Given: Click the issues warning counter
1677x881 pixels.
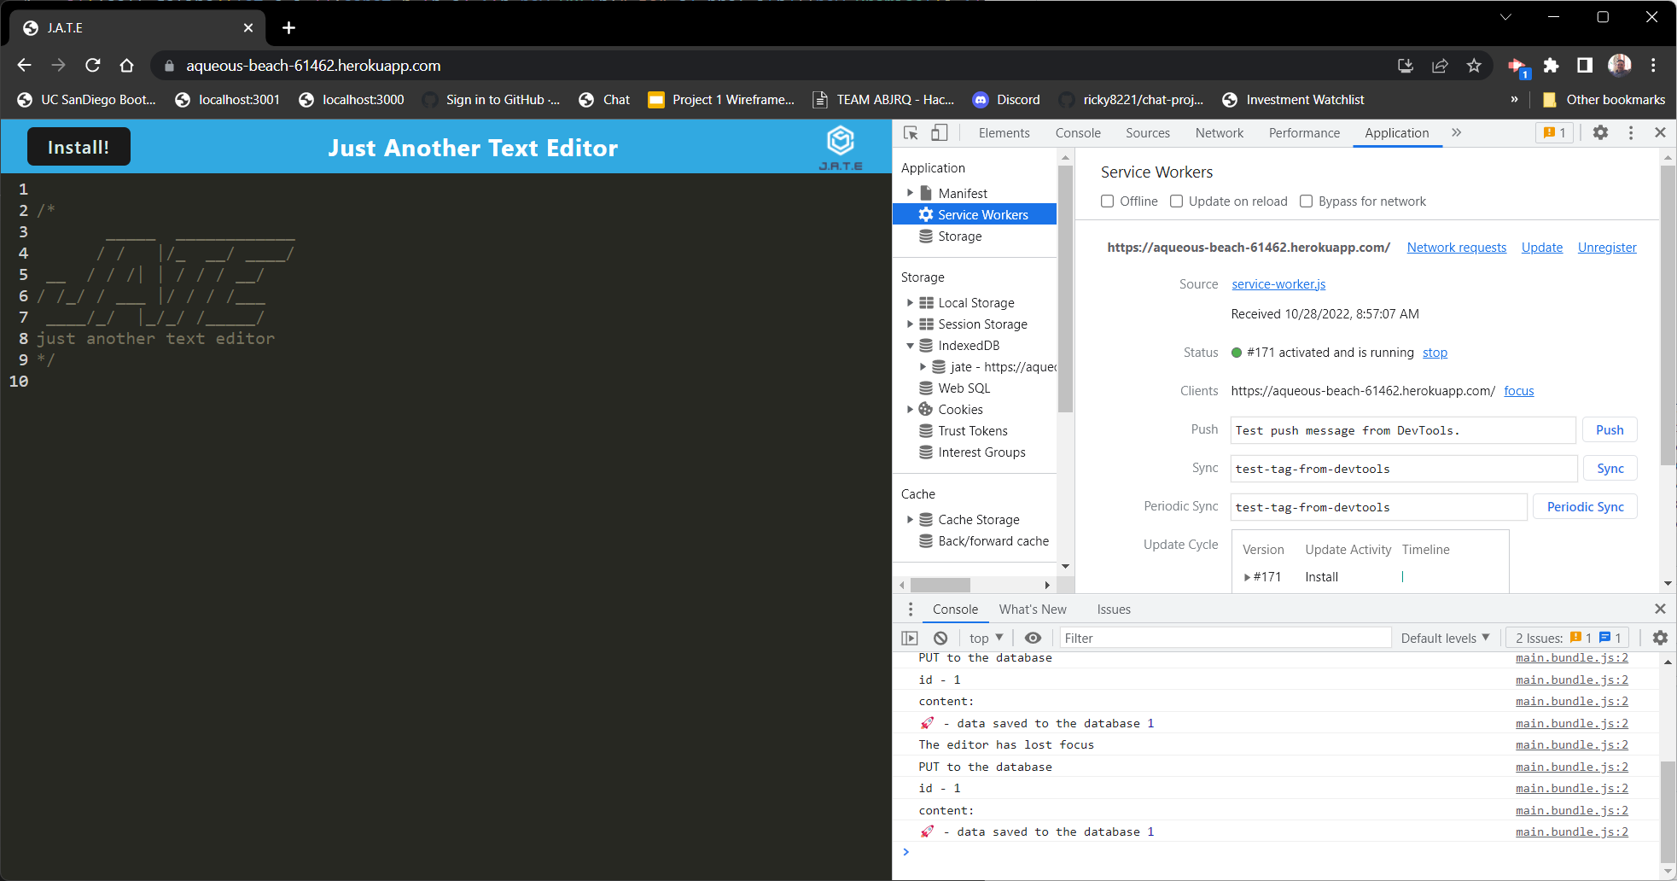Looking at the screenshot, I should coord(1555,133).
